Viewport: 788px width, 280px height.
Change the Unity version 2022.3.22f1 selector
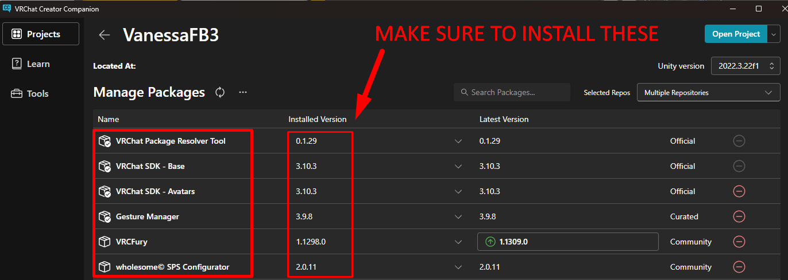745,66
